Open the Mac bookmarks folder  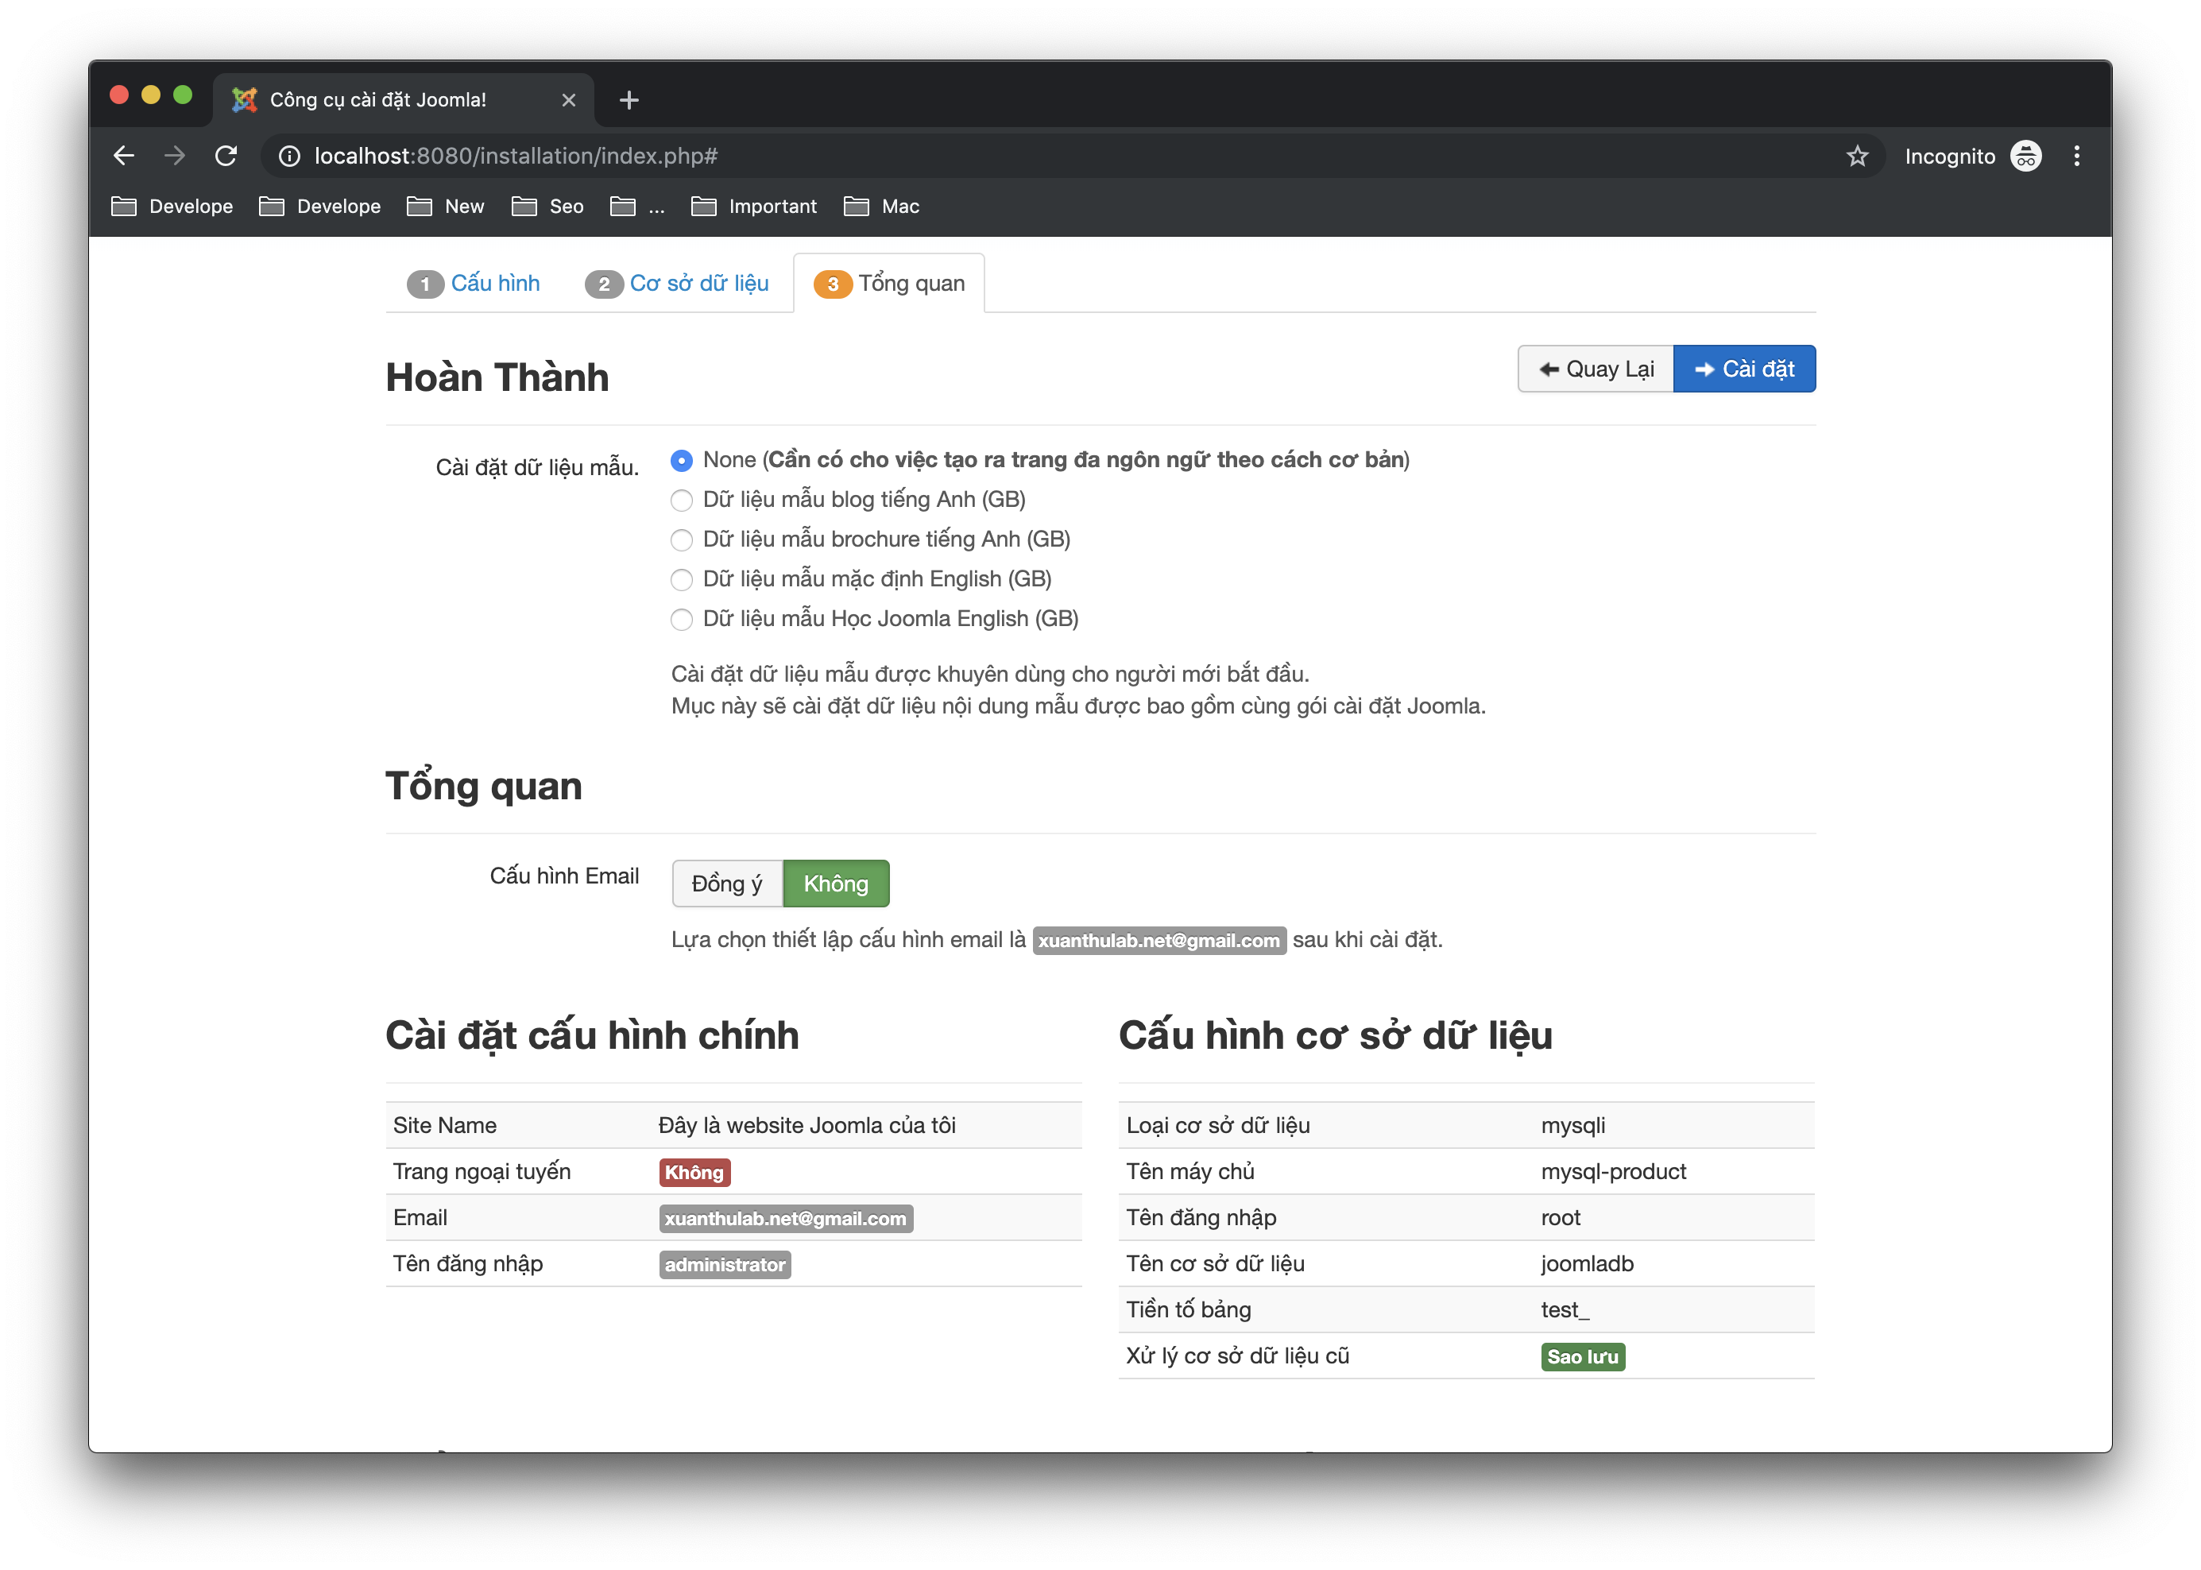(x=881, y=206)
